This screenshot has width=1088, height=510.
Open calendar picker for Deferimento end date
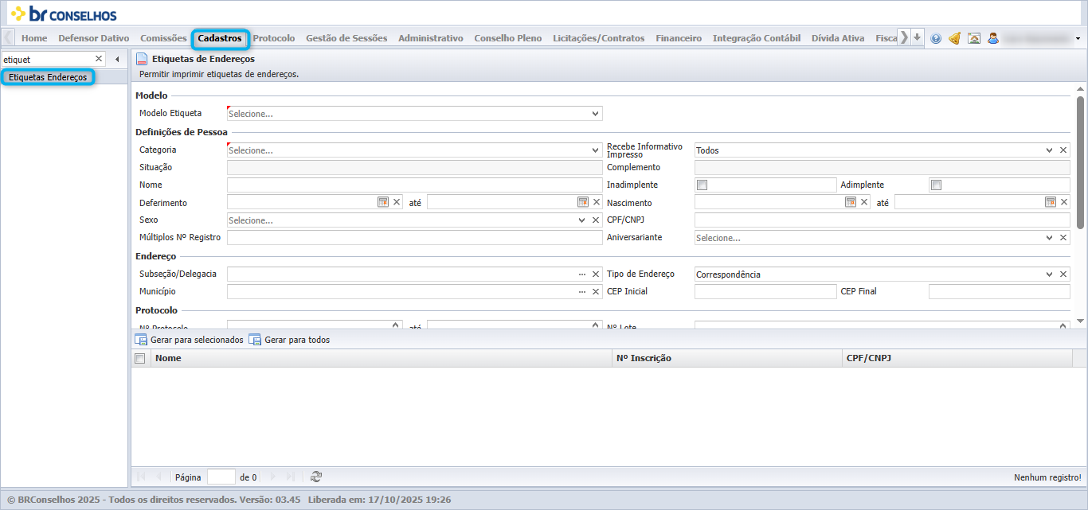[582, 202]
